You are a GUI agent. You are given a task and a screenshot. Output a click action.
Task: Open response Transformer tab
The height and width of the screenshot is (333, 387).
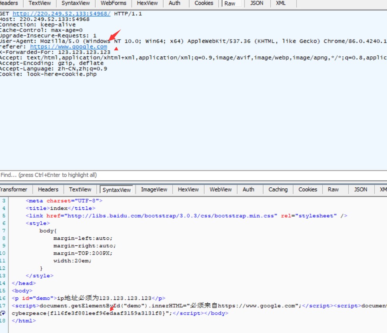coord(14,189)
